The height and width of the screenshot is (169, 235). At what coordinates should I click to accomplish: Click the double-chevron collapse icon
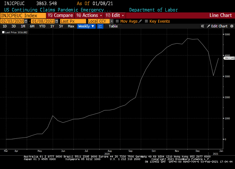[x=202, y=26]
